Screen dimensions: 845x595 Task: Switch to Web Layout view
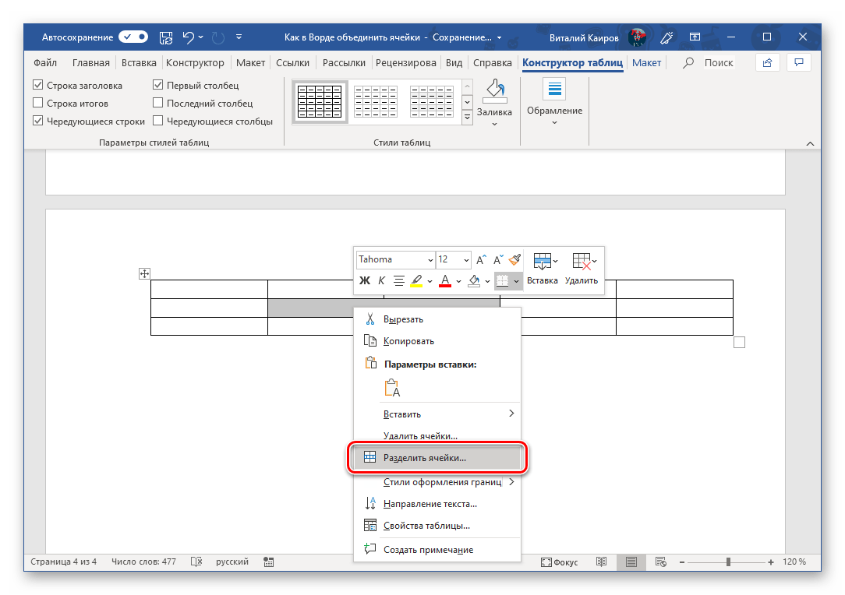[661, 562]
